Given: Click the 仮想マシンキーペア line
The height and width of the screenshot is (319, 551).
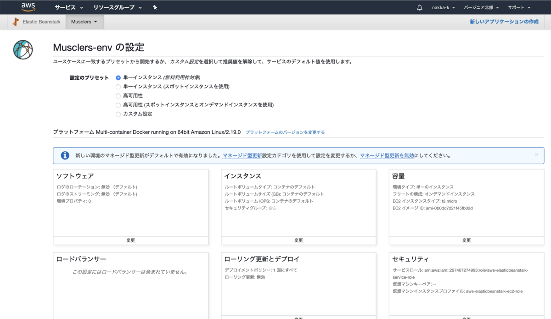Looking at the screenshot, I should pyautogui.click(x=415, y=284).
